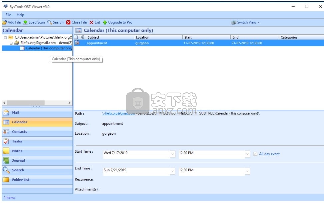Click the Search magnifier icon in toolbar
Screen dimensions: 324x203
pyautogui.click(x=50, y=22)
